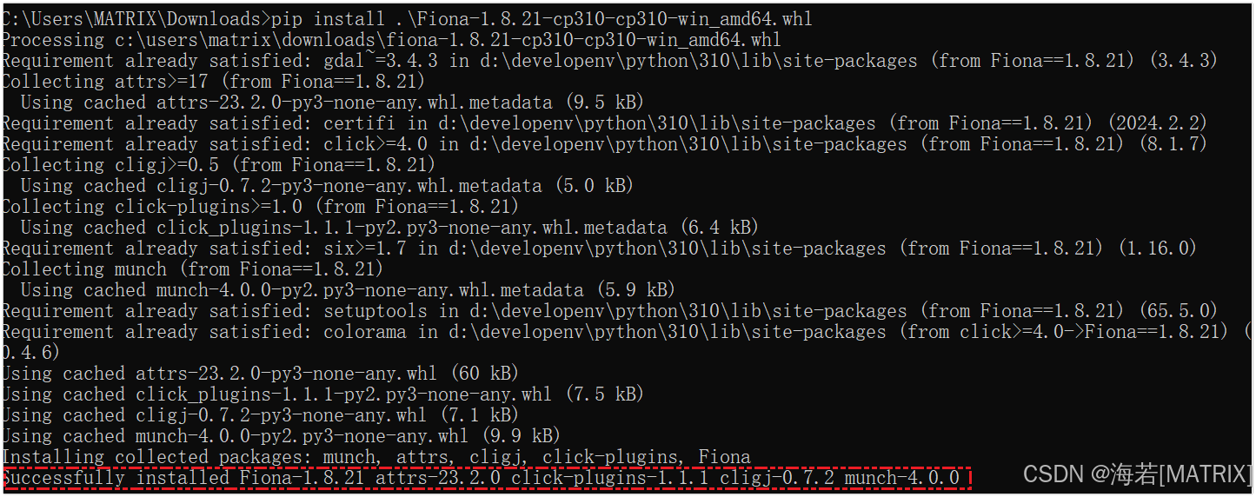Click the Collecting munch line
The height and width of the screenshot is (497, 1256).
point(191,269)
